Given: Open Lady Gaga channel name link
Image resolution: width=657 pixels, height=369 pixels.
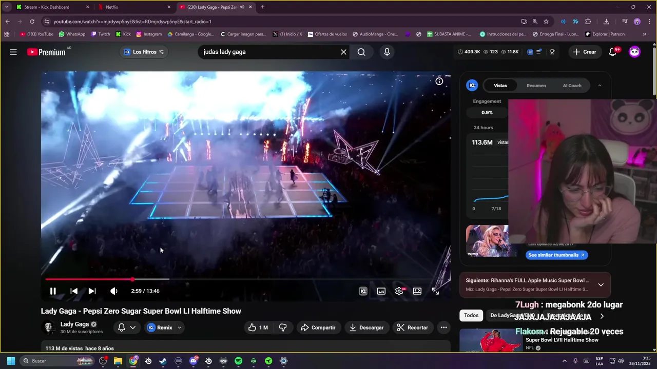Looking at the screenshot, I should 74,324.
